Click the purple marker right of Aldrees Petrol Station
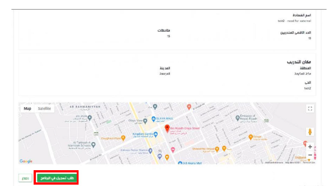 (x=160, y=156)
